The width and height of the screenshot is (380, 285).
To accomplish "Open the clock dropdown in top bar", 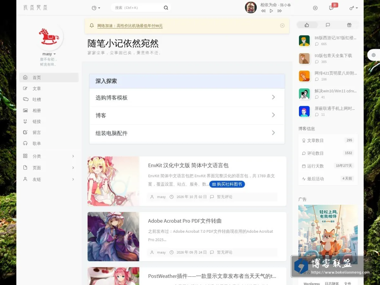I will click(96, 8).
